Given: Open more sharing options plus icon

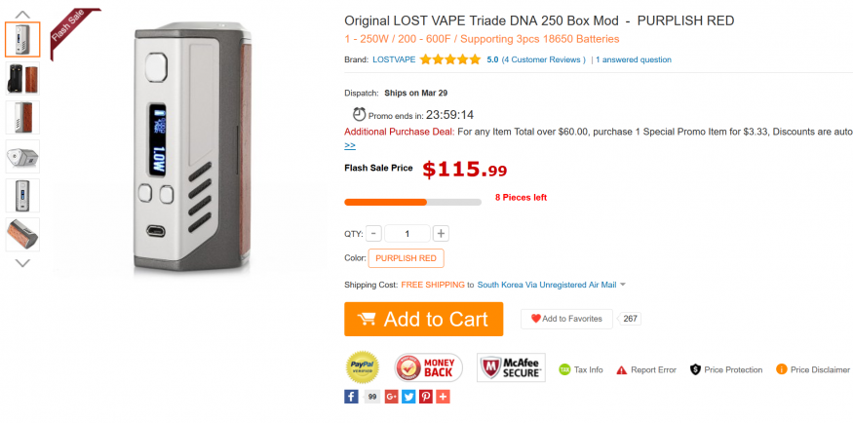Looking at the screenshot, I should tap(443, 397).
